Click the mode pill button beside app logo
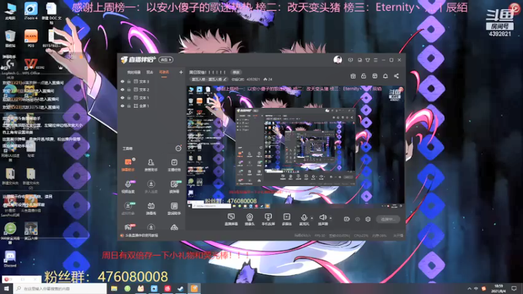523x294 pixels. [x=166, y=60]
